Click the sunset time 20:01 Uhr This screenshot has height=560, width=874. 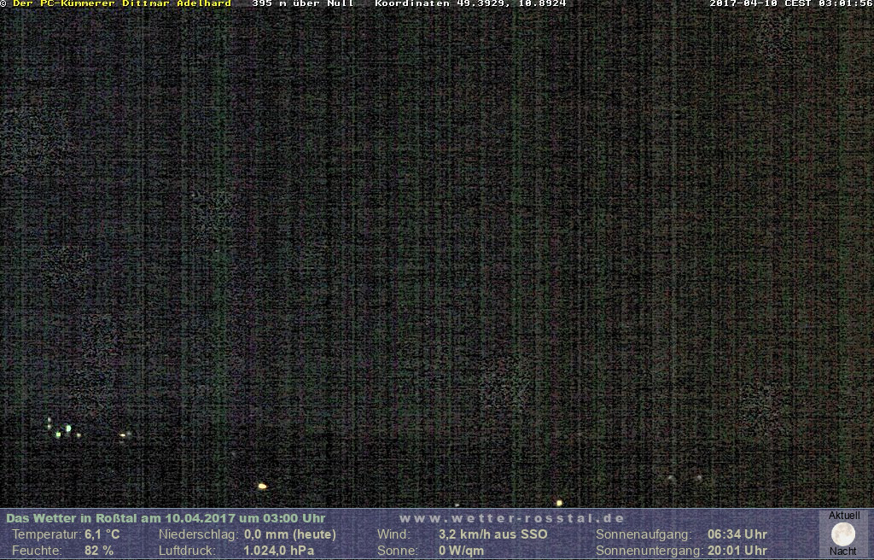pyautogui.click(x=737, y=551)
